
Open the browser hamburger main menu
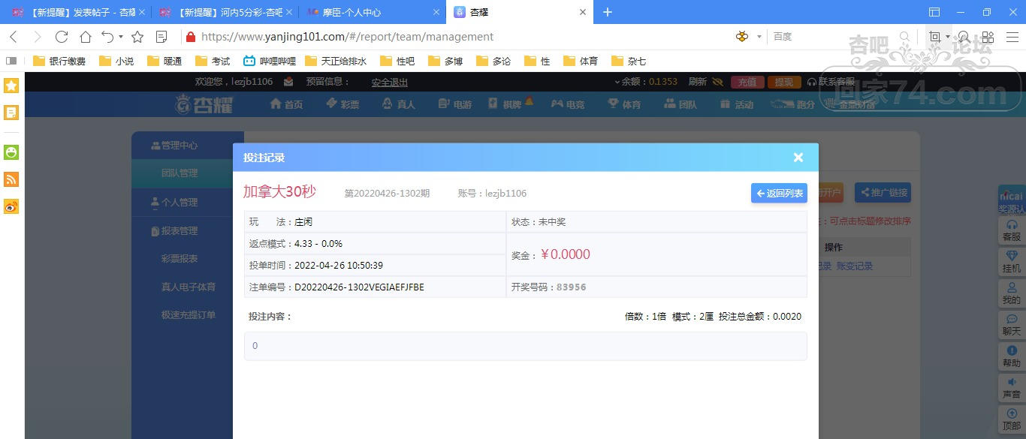[x=1012, y=37]
